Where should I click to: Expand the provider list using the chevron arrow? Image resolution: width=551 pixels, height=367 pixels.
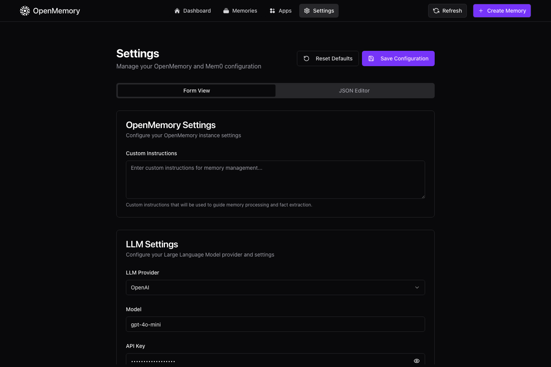click(x=417, y=287)
